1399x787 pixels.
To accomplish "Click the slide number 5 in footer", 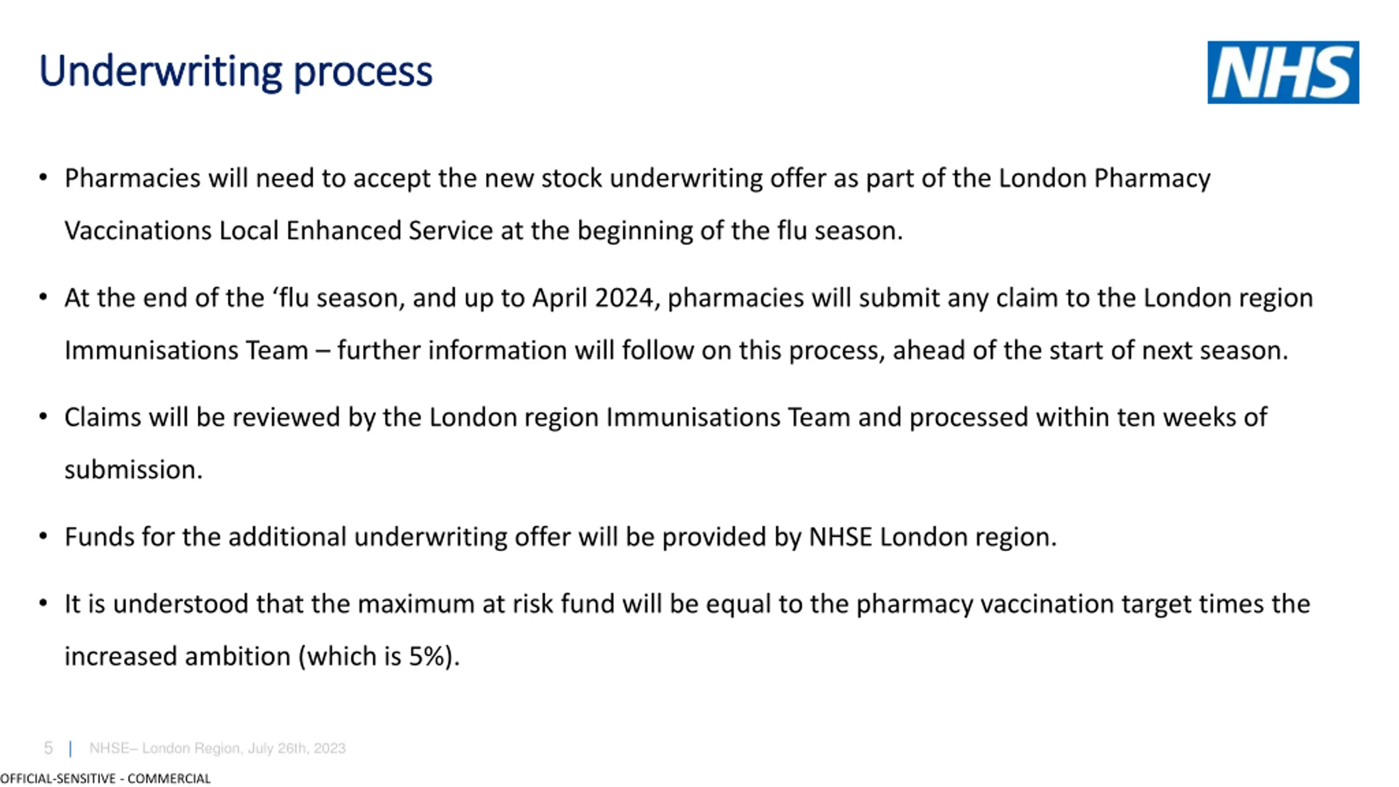I will (49, 748).
